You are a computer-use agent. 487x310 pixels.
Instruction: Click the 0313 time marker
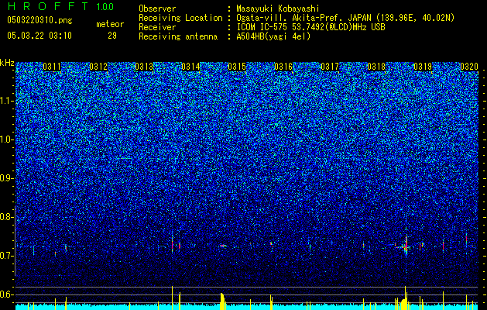tap(145, 67)
